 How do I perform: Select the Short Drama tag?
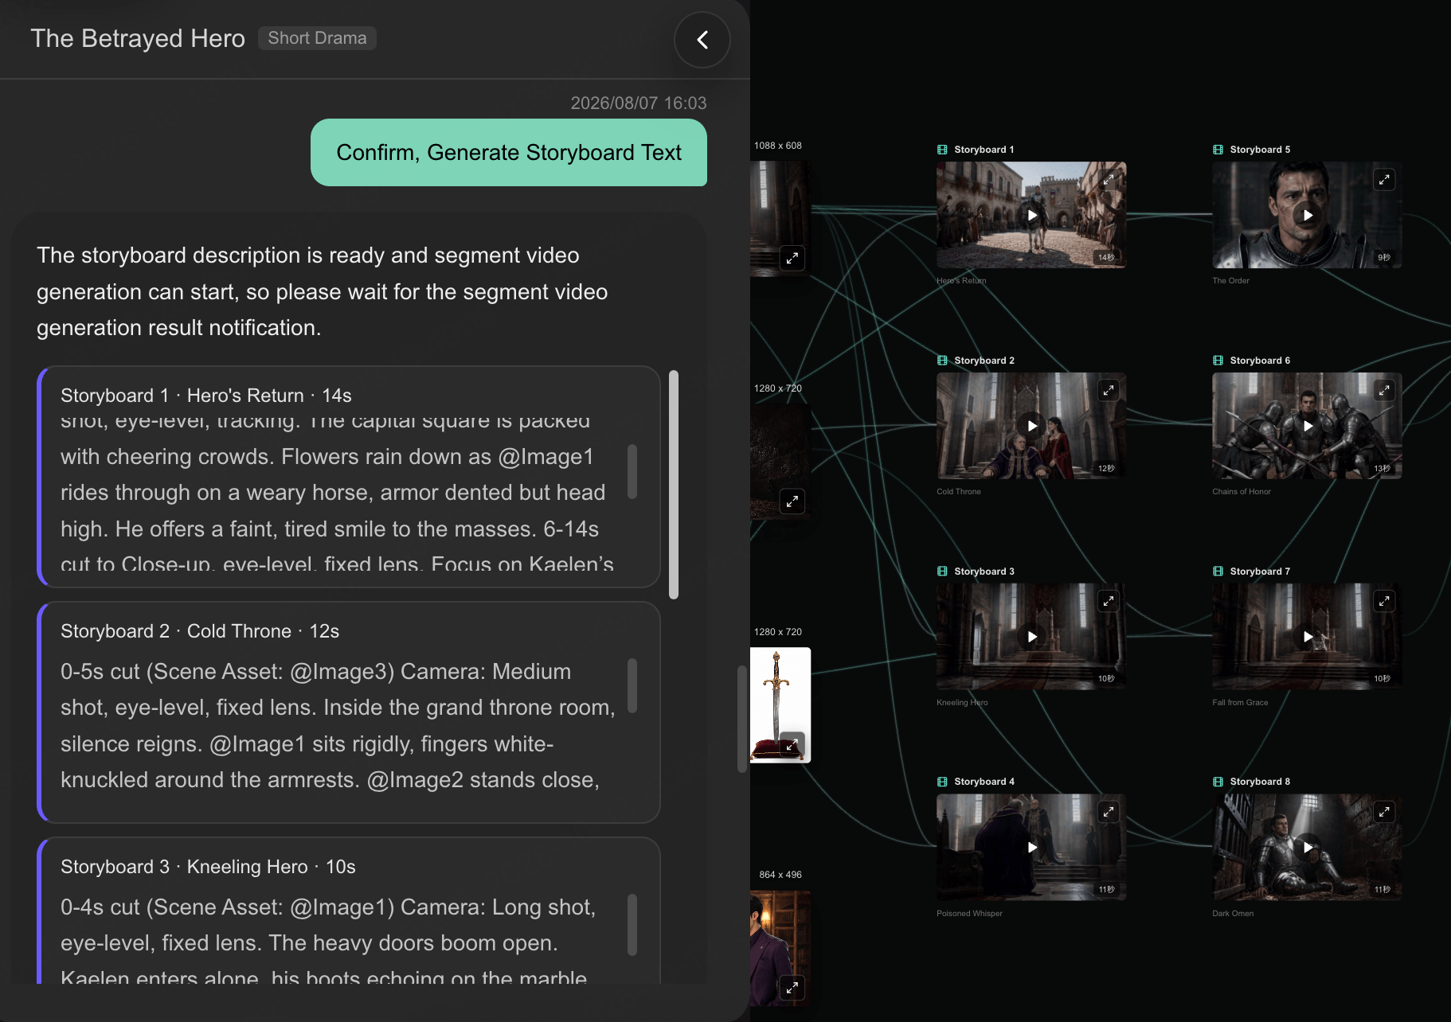tap(317, 38)
